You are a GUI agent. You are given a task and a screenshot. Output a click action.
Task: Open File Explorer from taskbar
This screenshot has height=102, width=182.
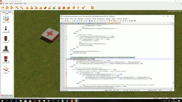point(21,101)
